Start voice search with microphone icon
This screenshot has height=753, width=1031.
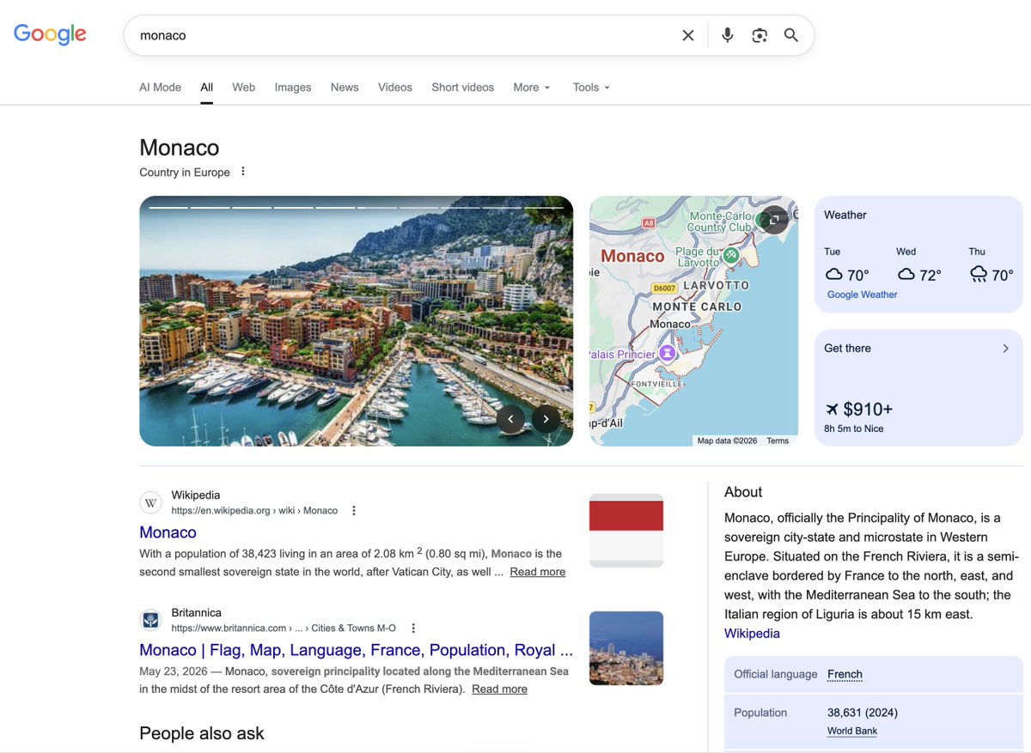click(x=728, y=35)
